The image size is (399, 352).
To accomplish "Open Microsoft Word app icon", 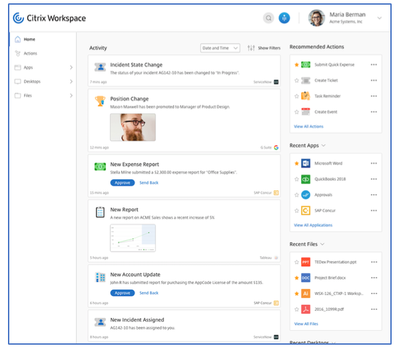I will 305,163.
